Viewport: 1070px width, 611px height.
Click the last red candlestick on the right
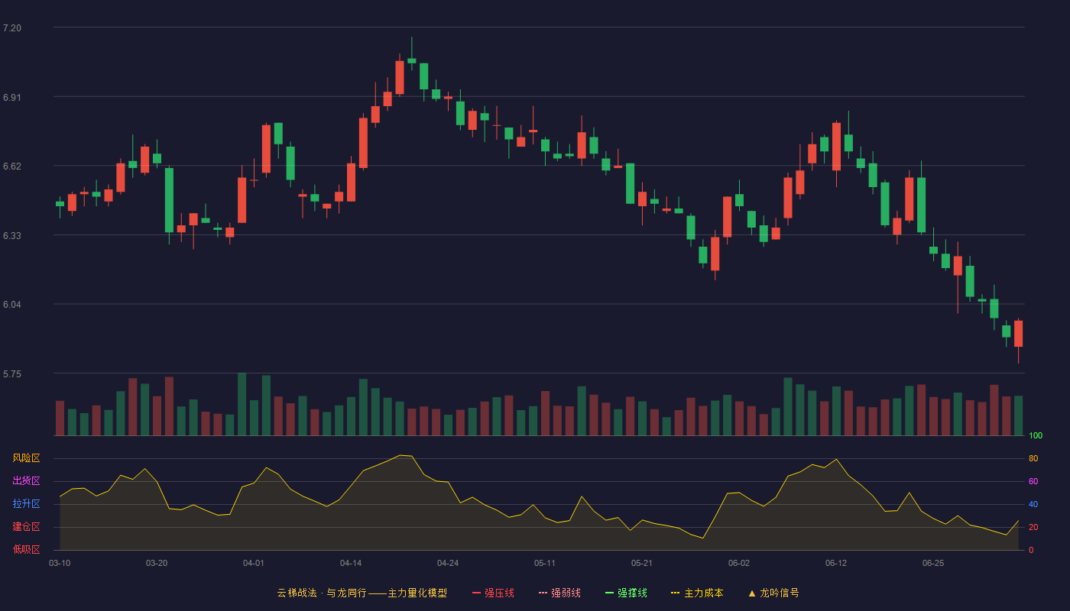pos(1018,334)
